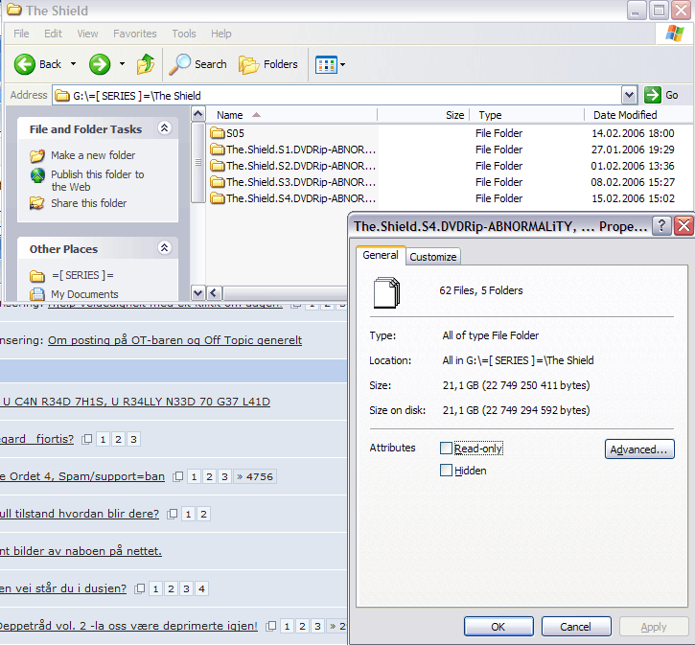Click the Windows logo in Explorer toolbar
The height and width of the screenshot is (645, 695).
click(675, 35)
